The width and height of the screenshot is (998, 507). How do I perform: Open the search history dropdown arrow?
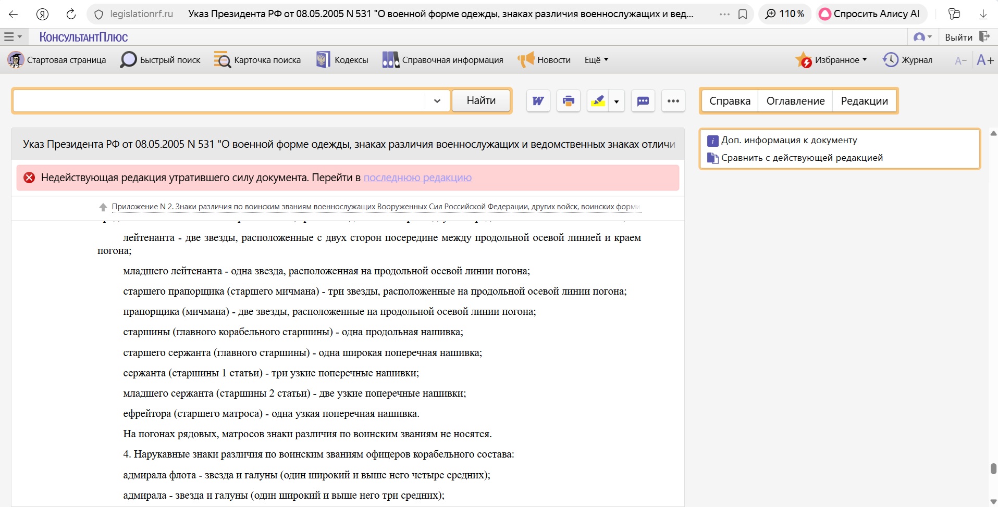pyautogui.click(x=437, y=100)
